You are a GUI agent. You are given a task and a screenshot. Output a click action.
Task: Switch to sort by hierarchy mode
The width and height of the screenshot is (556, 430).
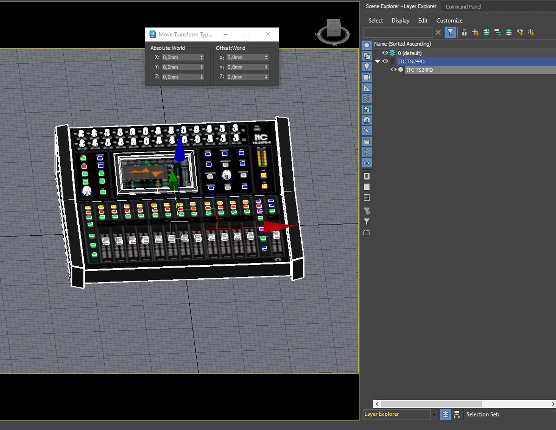(x=457, y=414)
